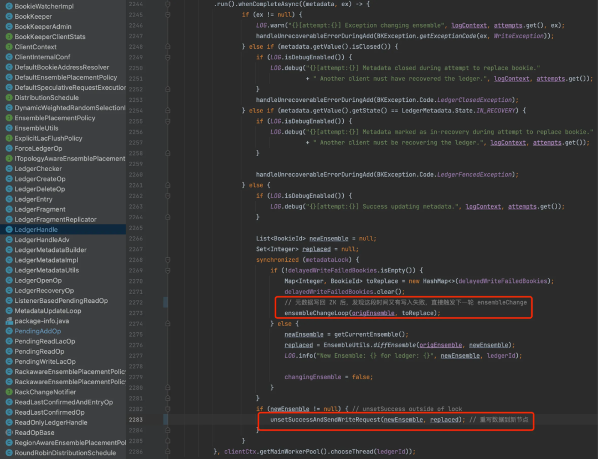Image resolution: width=598 pixels, height=459 pixels.
Task: Click the interface icon beside DistributionSchedule
Action: click(9, 97)
